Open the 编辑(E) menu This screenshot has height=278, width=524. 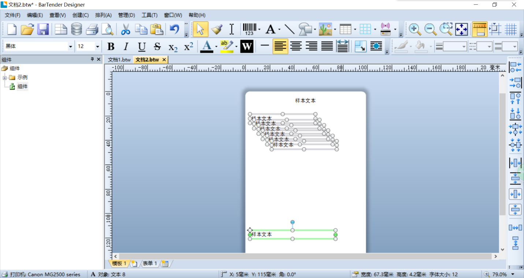[35, 15]
